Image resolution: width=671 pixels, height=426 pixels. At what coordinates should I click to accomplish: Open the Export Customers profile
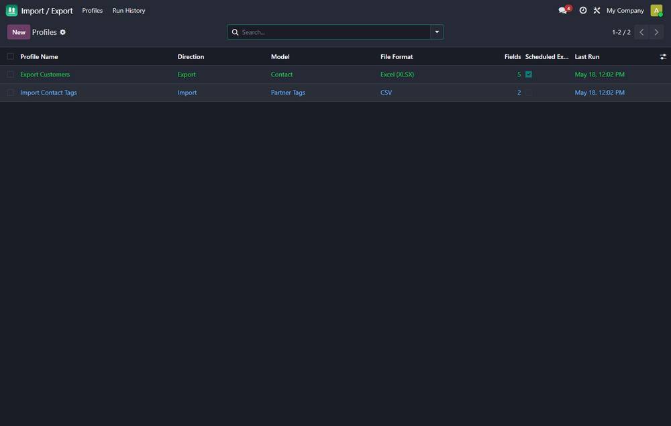point(45,74)
